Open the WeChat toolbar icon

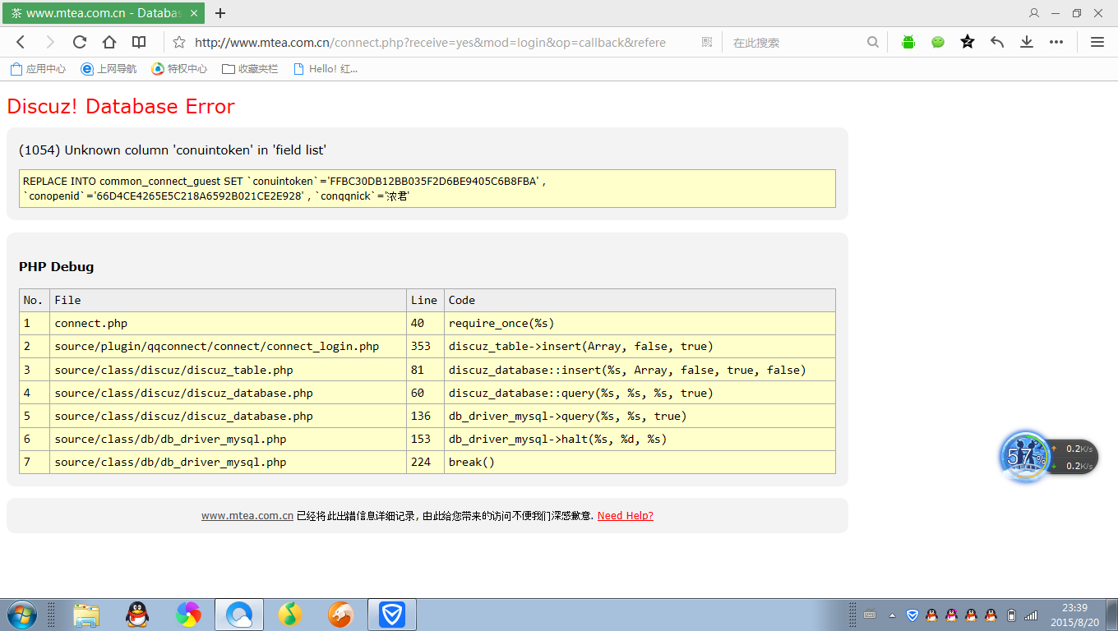(938, 42)
